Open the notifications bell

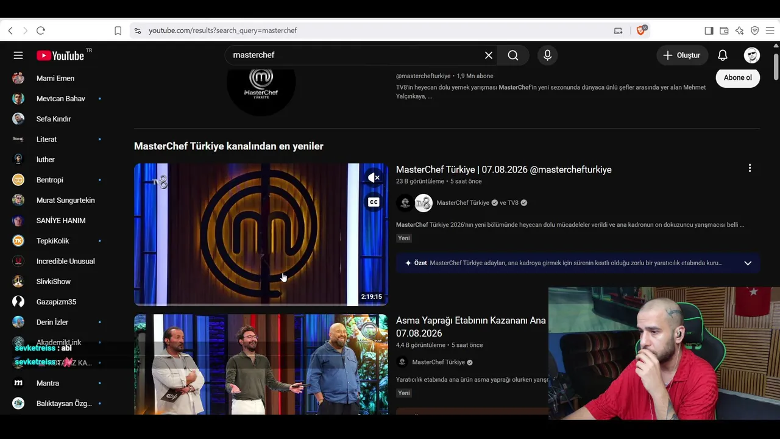point(723,55)
